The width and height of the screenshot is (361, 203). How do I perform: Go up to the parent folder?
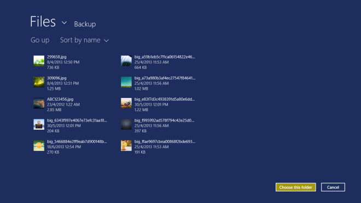pyautogui.click(x=40, y=40)
